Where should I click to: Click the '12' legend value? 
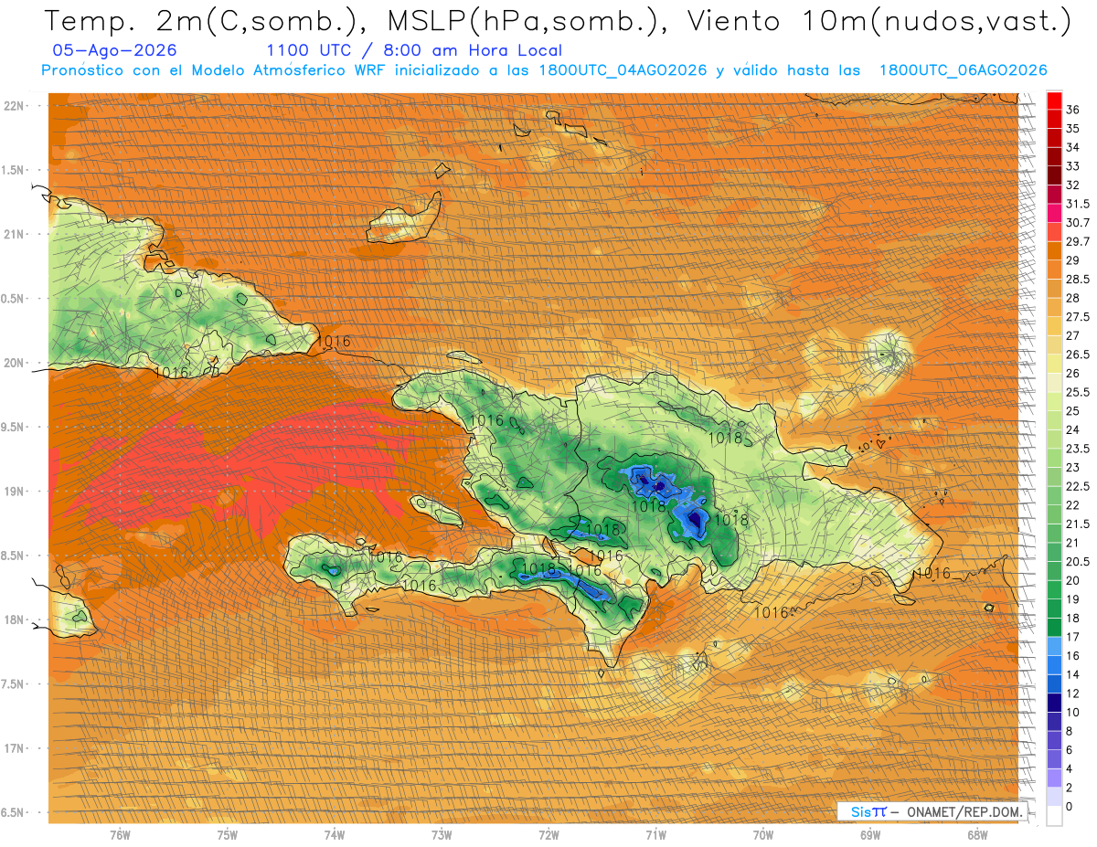pyautogui.click(x=1073, y=693)
